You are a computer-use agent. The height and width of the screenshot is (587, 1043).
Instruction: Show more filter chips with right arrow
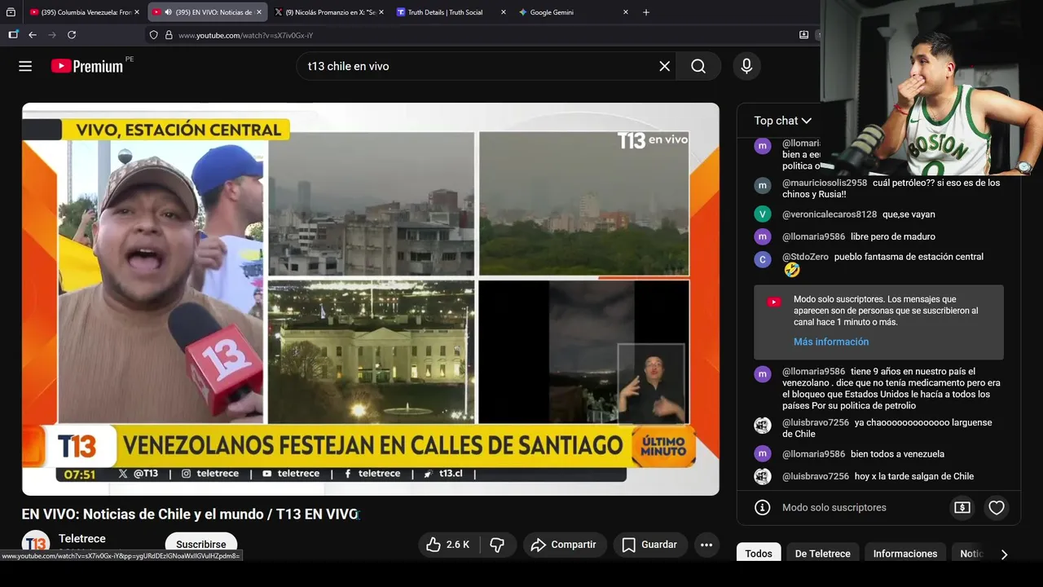pyautogui.click(x=1004, y=554)
